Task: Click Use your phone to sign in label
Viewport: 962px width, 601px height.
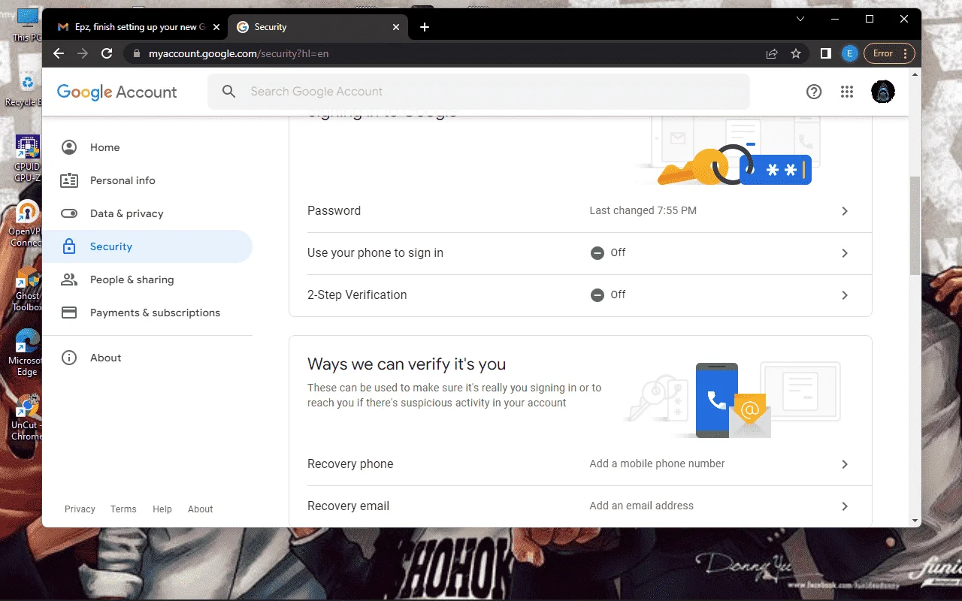Action: coord(375,253)
